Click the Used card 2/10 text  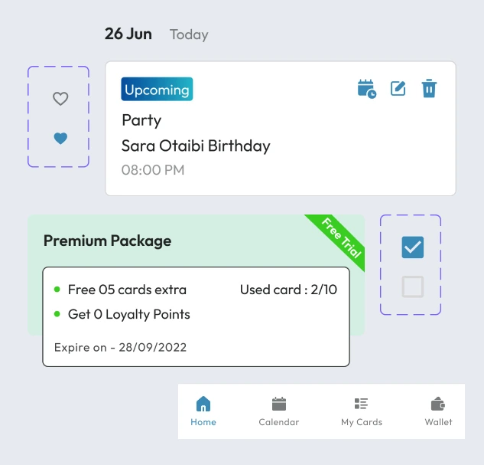[288, 290]
